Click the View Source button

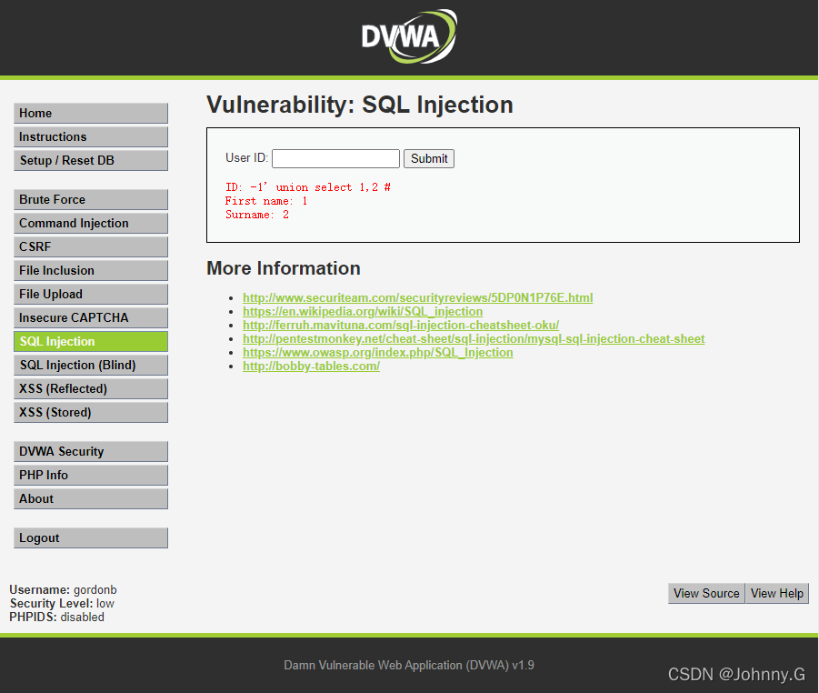coord(706,593)
